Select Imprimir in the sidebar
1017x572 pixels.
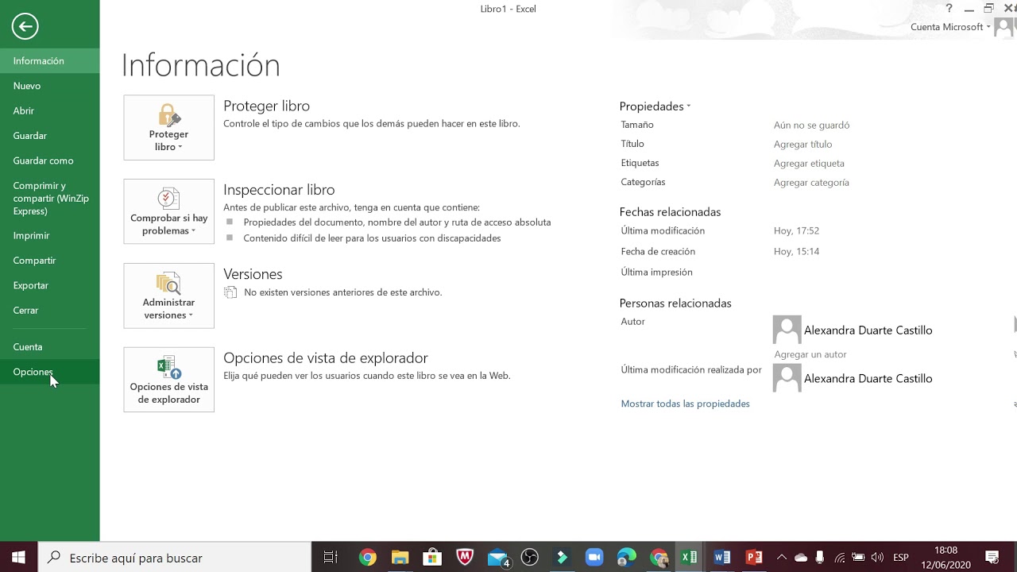50,235
